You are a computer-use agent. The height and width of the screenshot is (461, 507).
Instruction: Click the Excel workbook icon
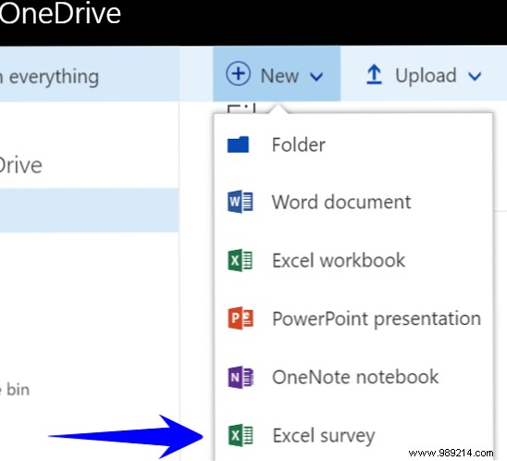[241, 260]
